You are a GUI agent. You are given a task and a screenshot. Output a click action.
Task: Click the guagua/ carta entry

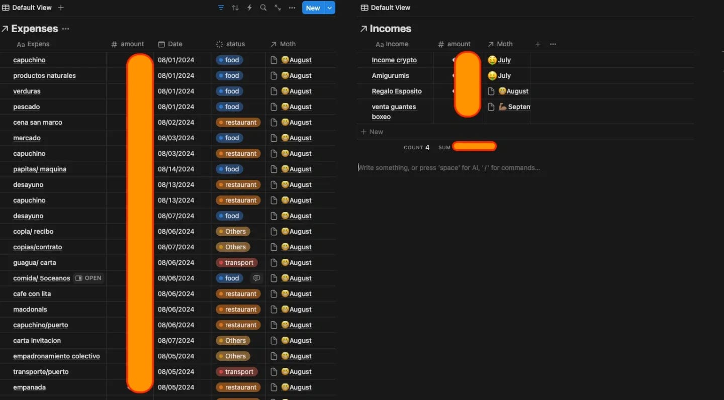35,263
